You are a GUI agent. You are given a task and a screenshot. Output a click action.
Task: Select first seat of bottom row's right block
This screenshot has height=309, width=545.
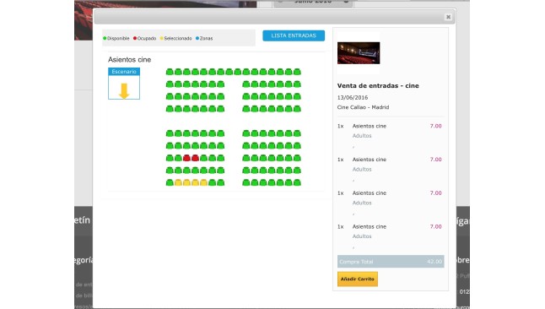tap(246, 182)
